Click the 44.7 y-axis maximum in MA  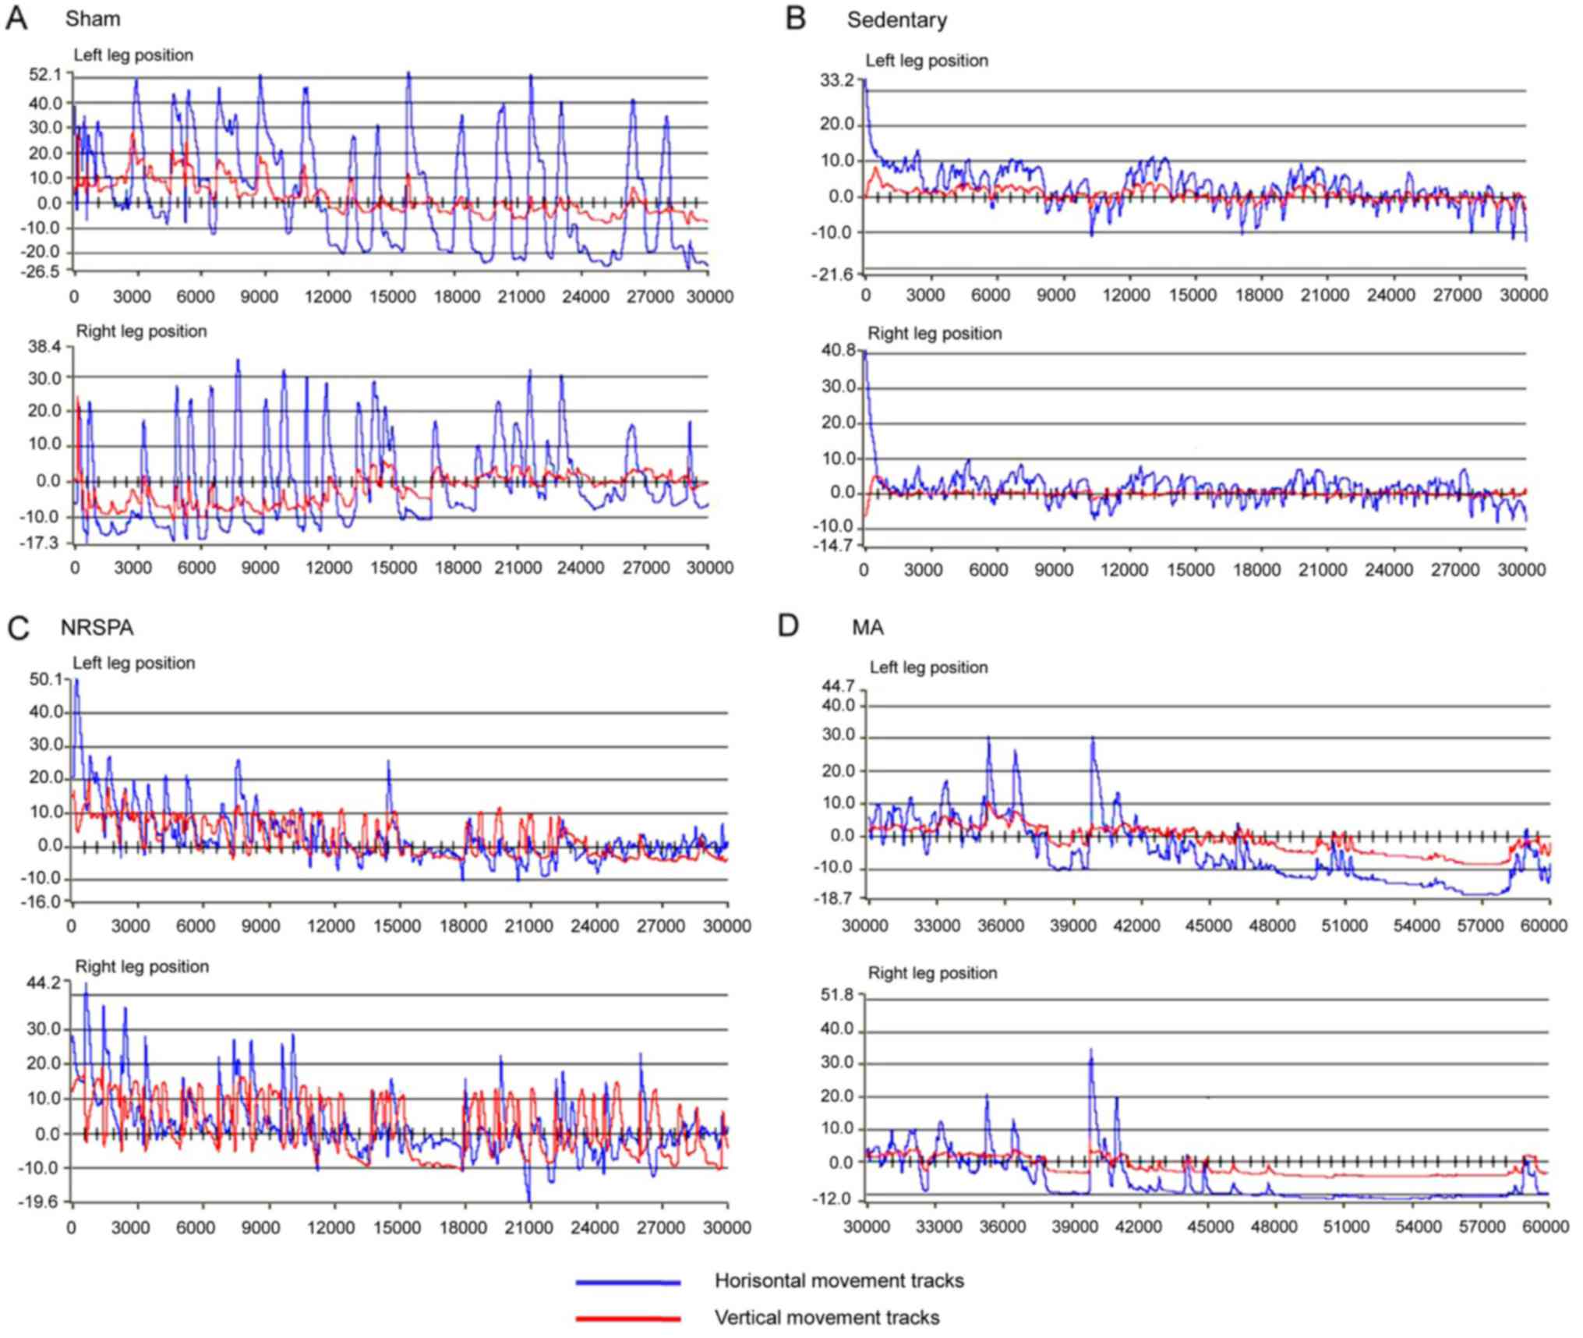838,686
